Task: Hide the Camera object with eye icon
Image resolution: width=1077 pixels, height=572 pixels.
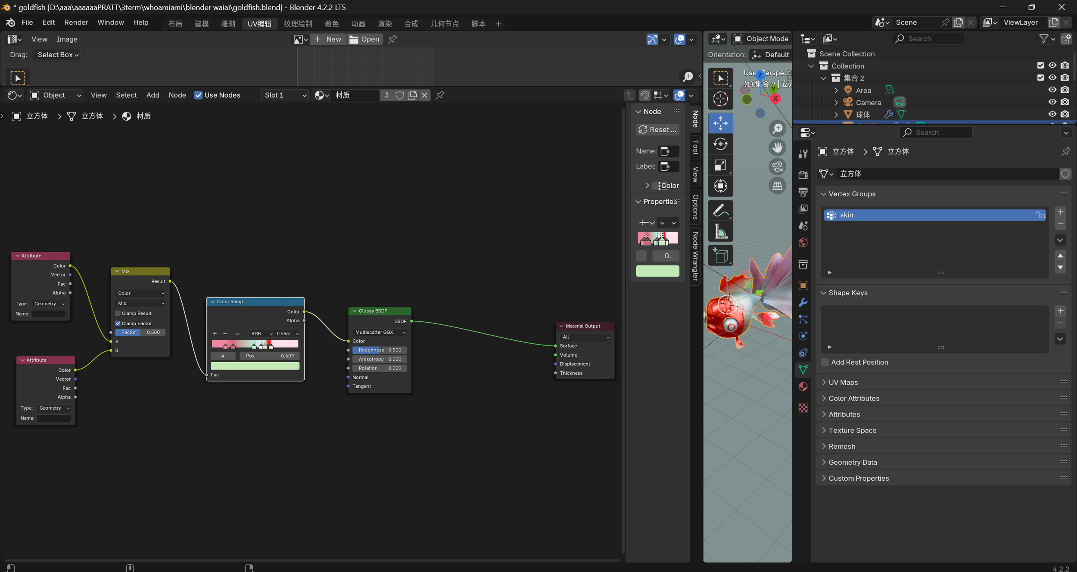Action: 1052,102
